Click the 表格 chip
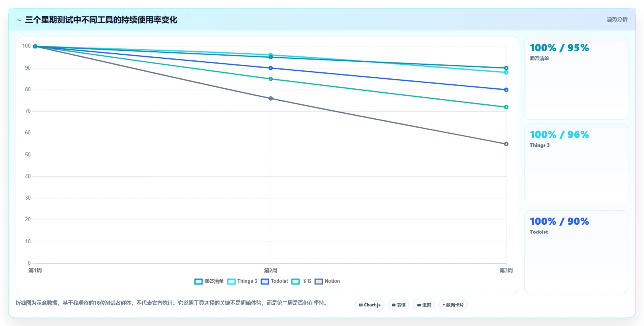The height and width of the screenshot is (326, 644). click(399, 305)
